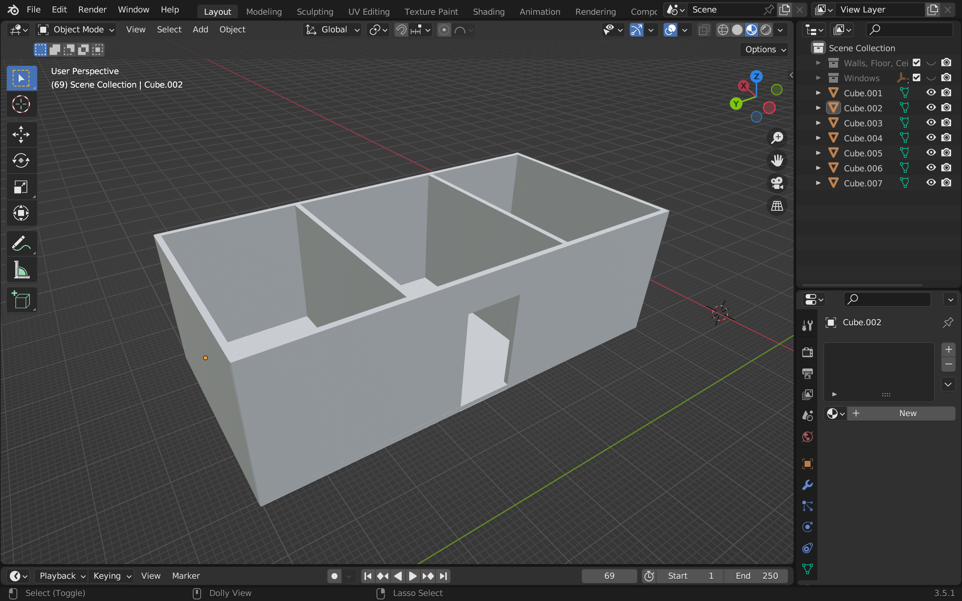Click the Add Cube tool
The image size is (962, 601).
[21, 300]
